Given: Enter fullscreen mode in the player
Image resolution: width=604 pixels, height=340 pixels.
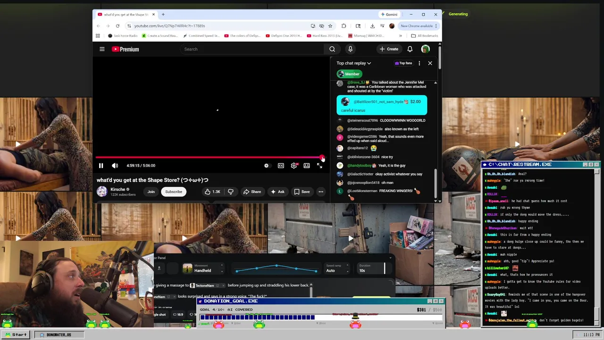Looking at the screenshot, I should (319, 166).
